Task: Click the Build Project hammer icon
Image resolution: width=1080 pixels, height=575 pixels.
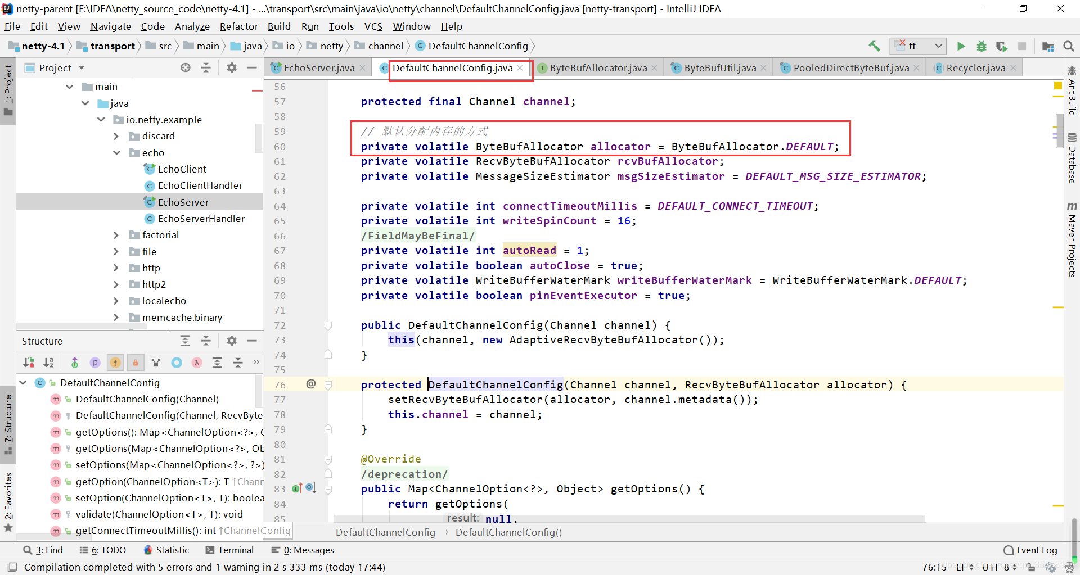Action: click(x=874, y=46)
